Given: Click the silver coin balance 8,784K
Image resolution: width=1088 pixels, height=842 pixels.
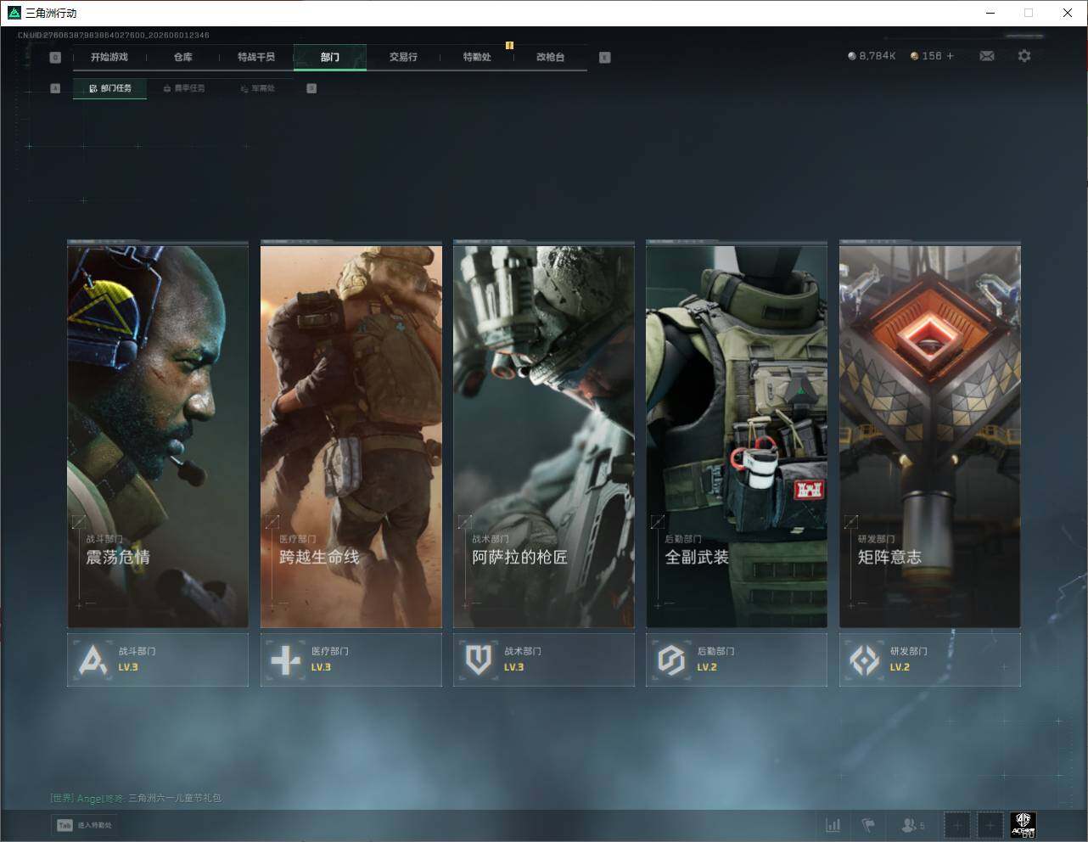Looking at the screenshot, I should pyautogui.click(x=872, y=56).
